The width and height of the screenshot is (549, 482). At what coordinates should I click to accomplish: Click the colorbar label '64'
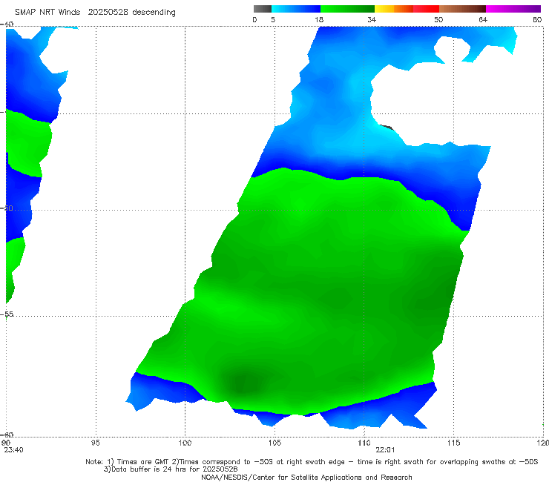483,19
